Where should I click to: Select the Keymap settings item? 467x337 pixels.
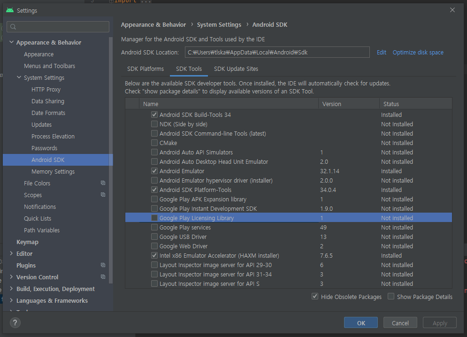[x=27, y=242]
